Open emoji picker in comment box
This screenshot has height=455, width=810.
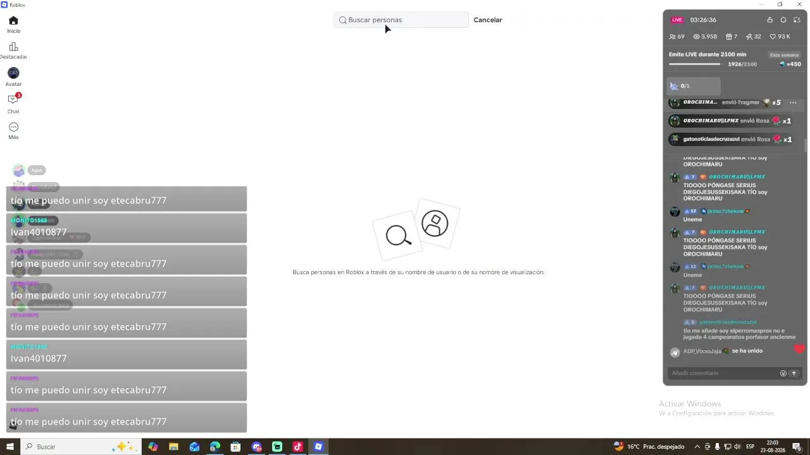pyautogui.click(x=783, y=373)
